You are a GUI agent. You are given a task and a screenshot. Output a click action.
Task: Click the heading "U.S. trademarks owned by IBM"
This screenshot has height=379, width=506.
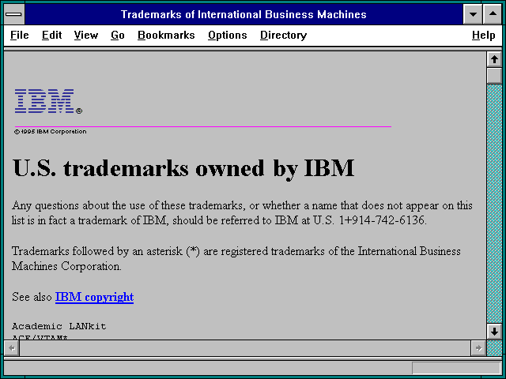point(183,168)
